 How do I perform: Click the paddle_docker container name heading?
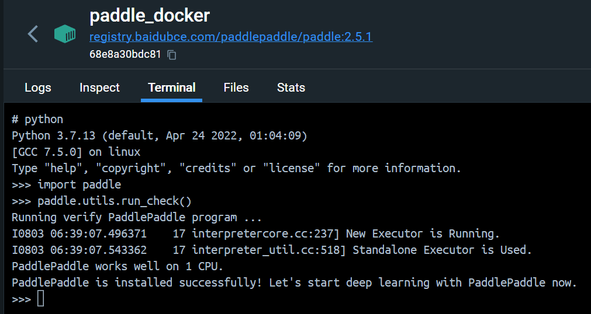(x=150, y=15)
